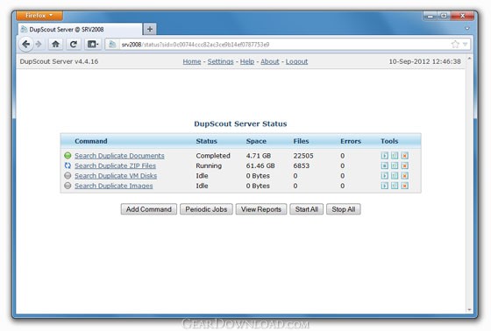Start the Search Duplicate VM Disks command
This screenshot has width=491, height=331.
pyautogui.click(x=385, y=175)
